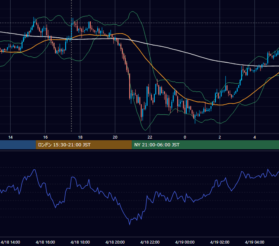The height and width of the screenshot is (246, 279).
Task: Click the NY session band 21:00-06:00 JST
Action: [205, 145]
